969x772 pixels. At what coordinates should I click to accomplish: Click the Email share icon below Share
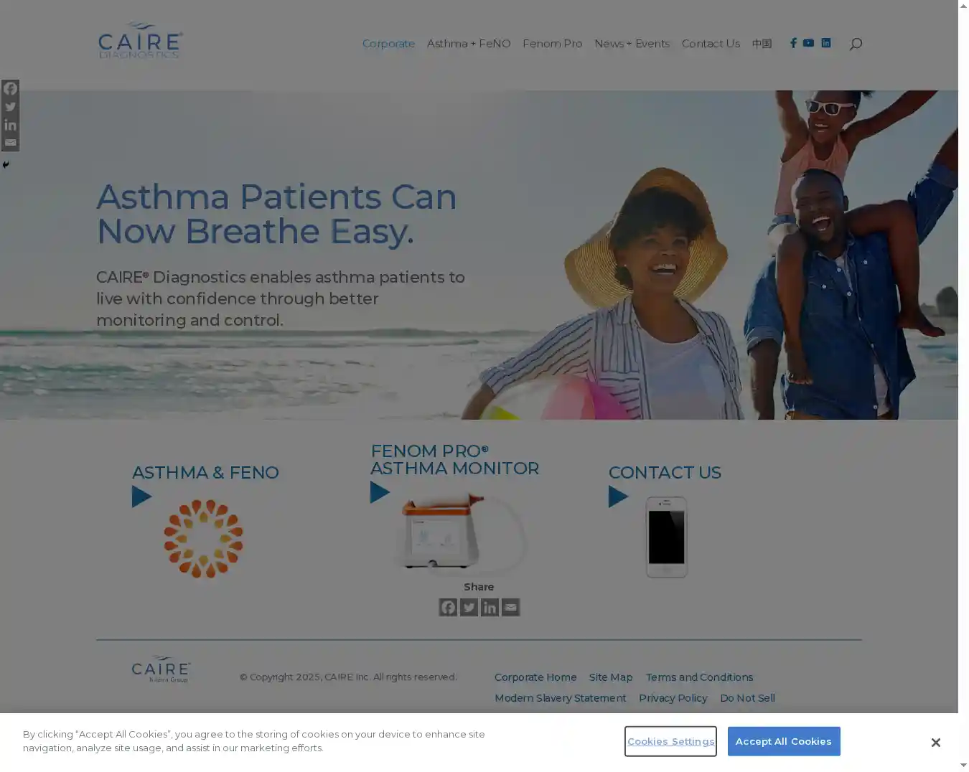(510, 608)
